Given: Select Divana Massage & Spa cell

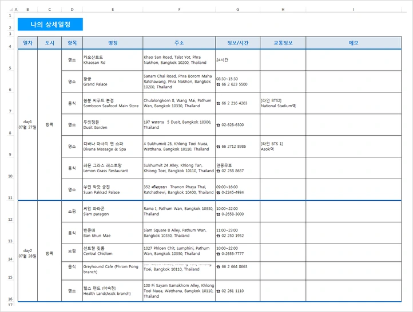Looking at the screenshot, I should [x=113, y=146].
